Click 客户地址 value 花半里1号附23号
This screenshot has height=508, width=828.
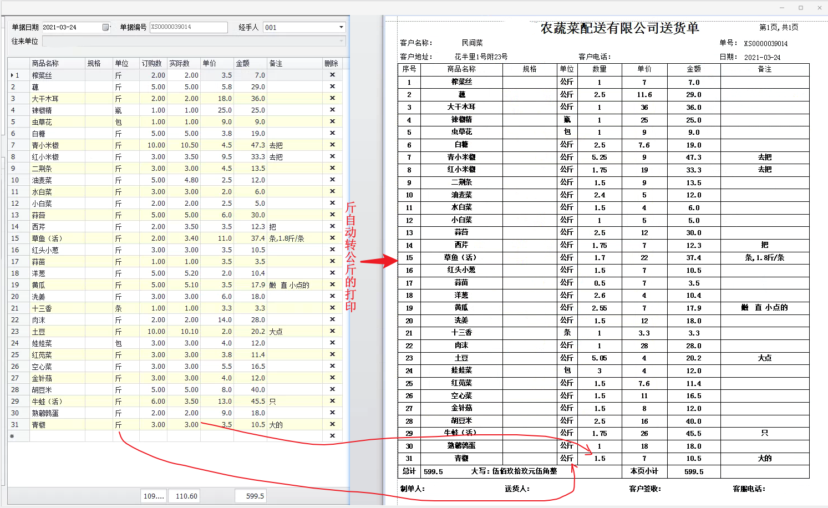click(481, 57)
